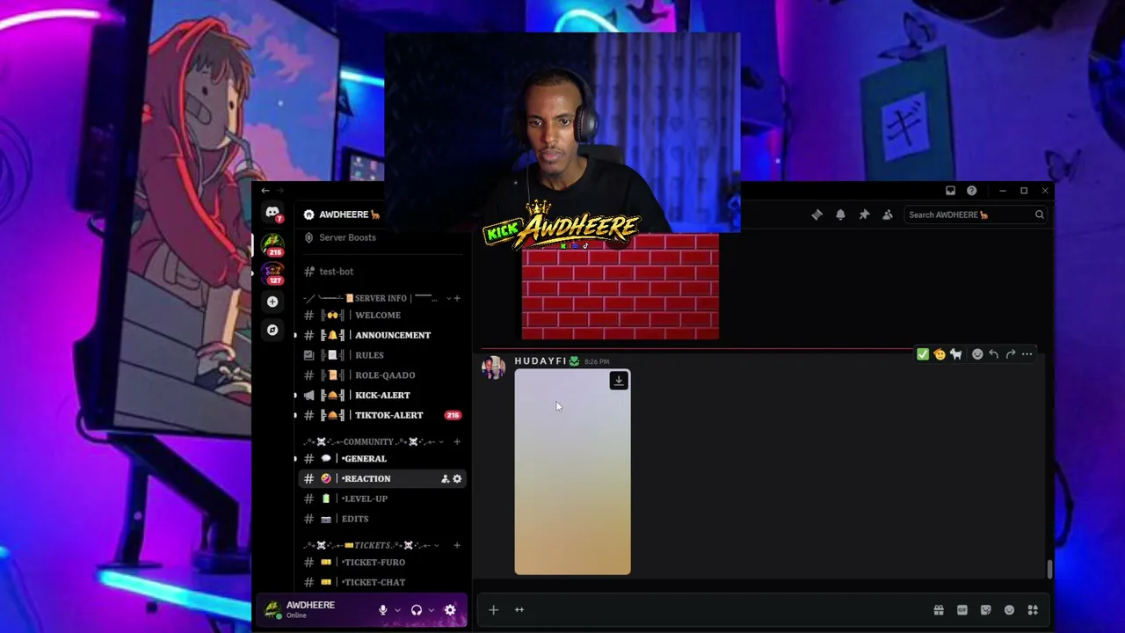Open the Discover servers compass icon
This screenshot has width=1125, height=633.
pos(272,330)
